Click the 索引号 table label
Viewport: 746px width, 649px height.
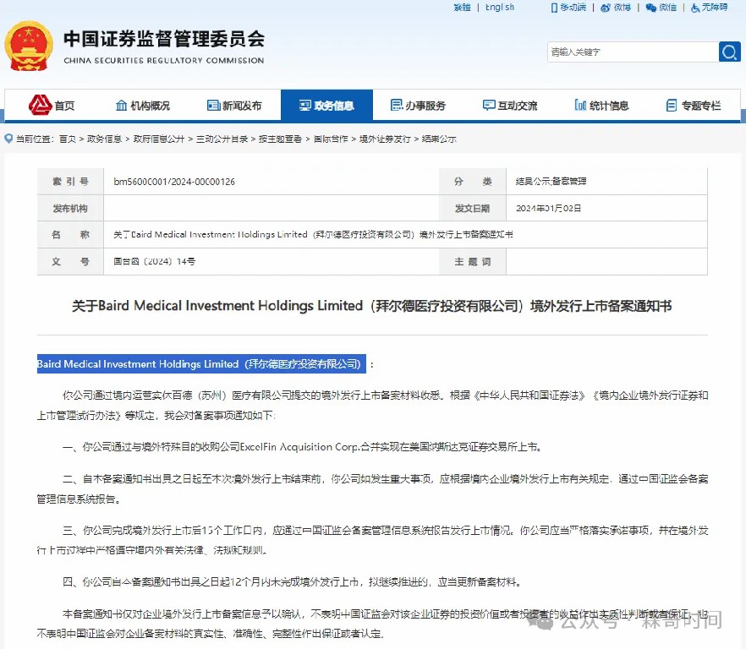click(70, 181)
